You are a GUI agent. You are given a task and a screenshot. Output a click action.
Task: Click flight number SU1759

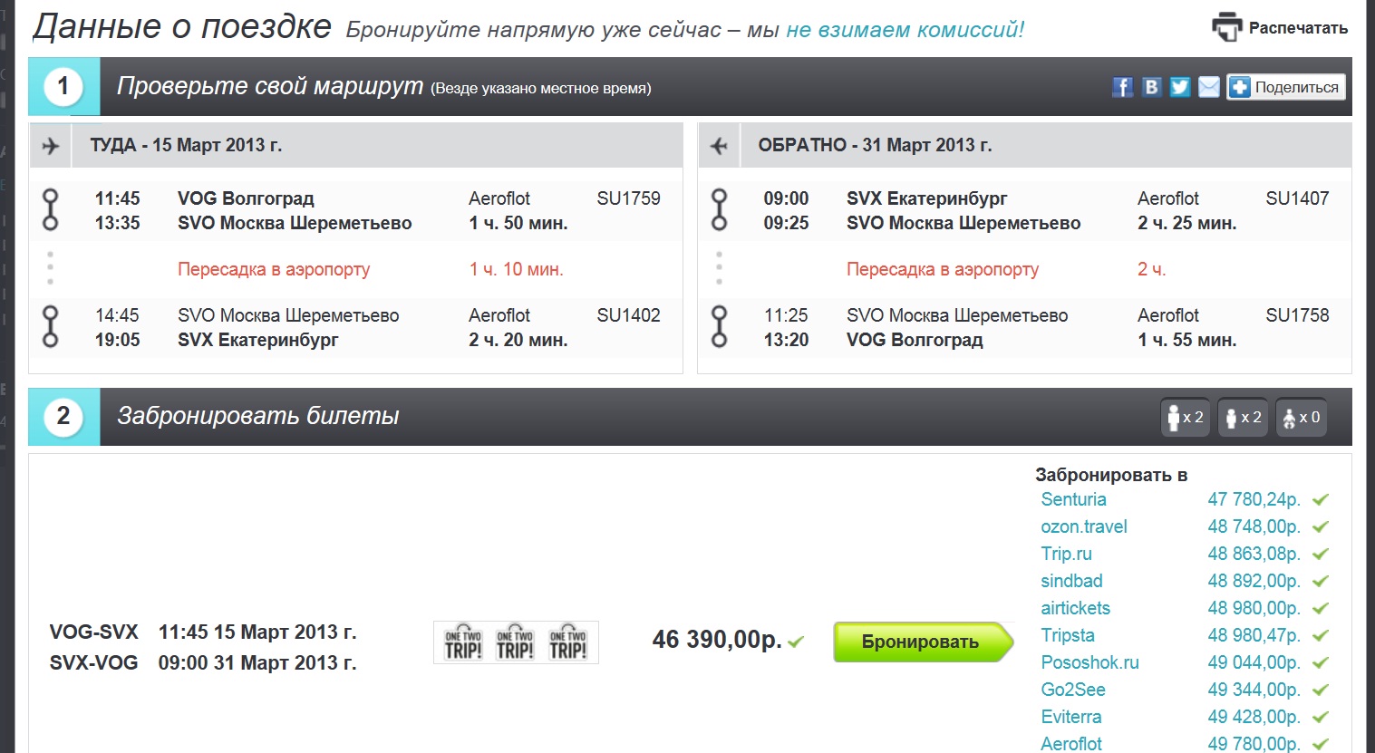628,198
